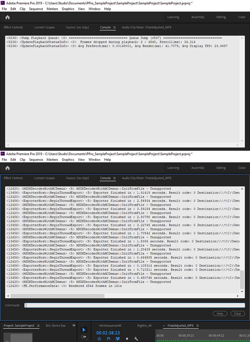Click right arrow of upper console horizontal scrollbar
The image size is (250, 342).
(237, 145)
